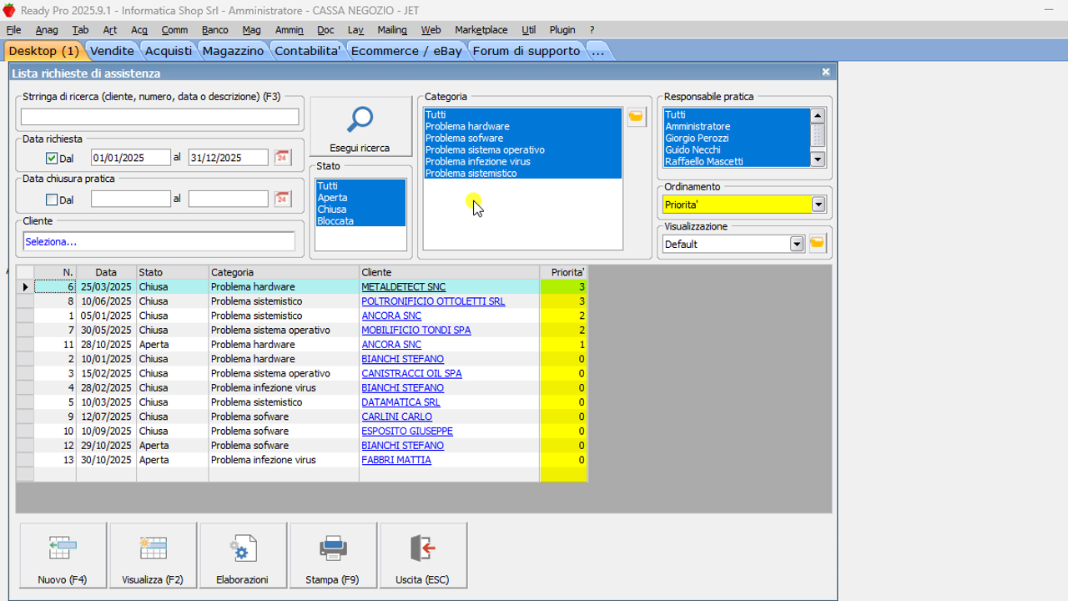Open calendar picker for Data richiesta
The height and width of the screenshot is (601, 1068).
point(282,158)
